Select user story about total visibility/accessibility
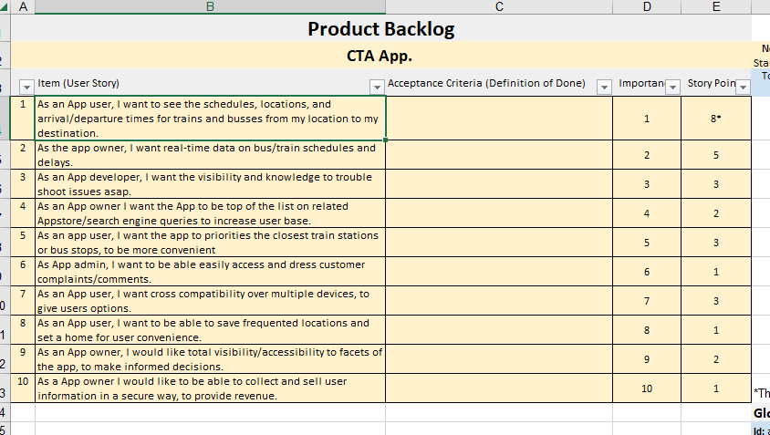 coord(210,359)
